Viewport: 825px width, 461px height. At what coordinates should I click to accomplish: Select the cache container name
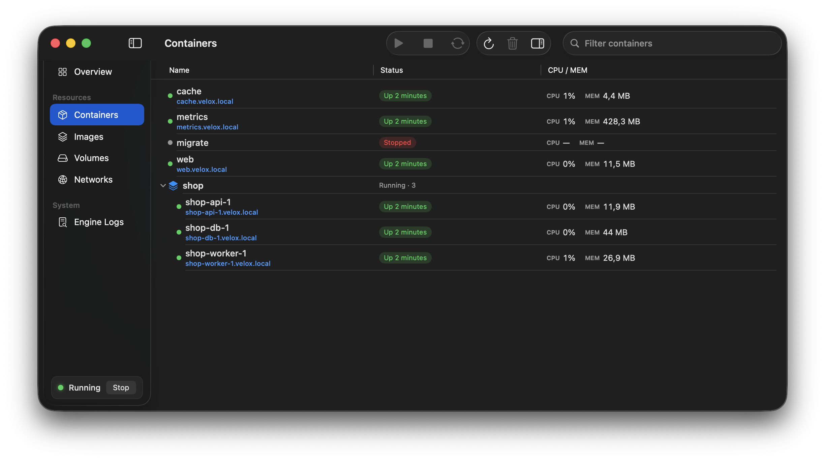[x=189, y=91]
